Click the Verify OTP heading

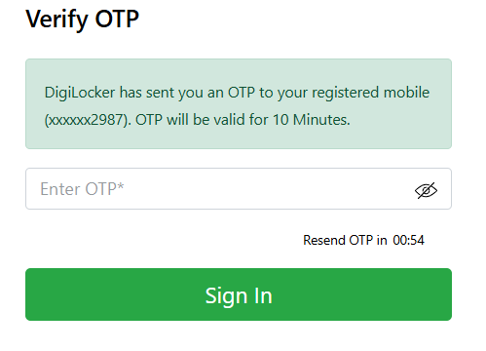coord(83,19)
